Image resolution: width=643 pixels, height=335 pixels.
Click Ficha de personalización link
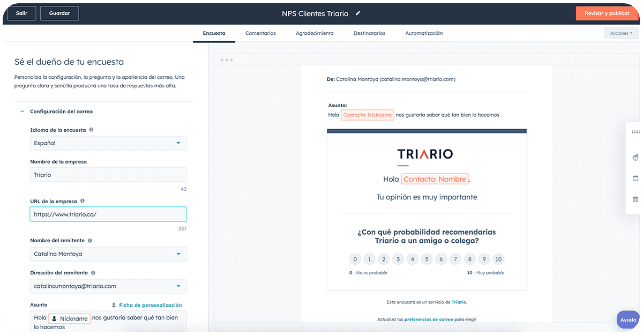[151, 305]
